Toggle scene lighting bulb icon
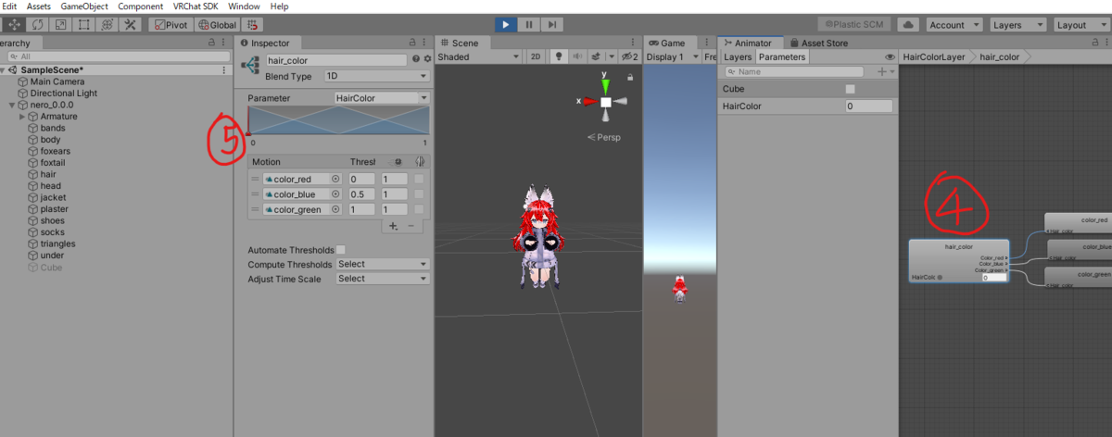1112x437 pixels. 559,56
